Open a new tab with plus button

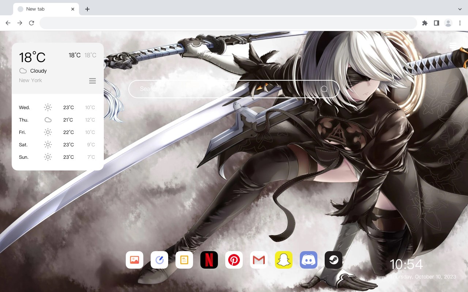[x=87, y=9]
